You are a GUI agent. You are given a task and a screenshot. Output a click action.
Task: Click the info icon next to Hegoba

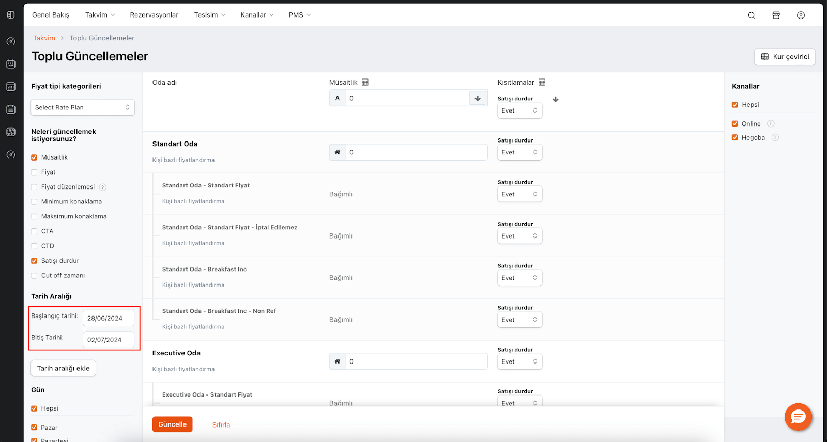pos(775,137)
